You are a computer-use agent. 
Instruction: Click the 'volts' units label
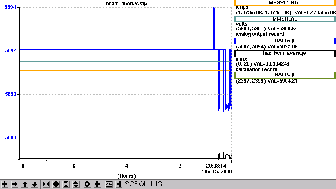(x=241, y=24)
